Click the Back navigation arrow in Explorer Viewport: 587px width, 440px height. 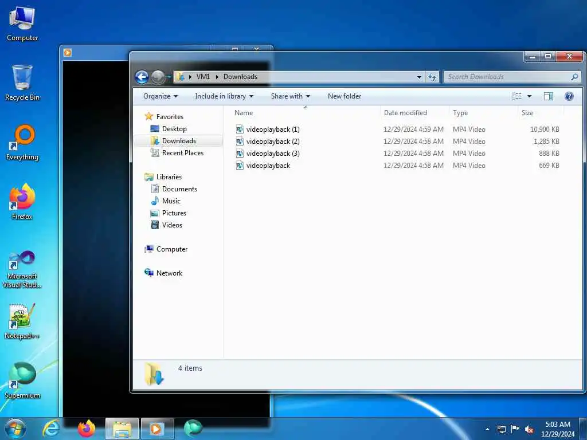tap(142, 77)
